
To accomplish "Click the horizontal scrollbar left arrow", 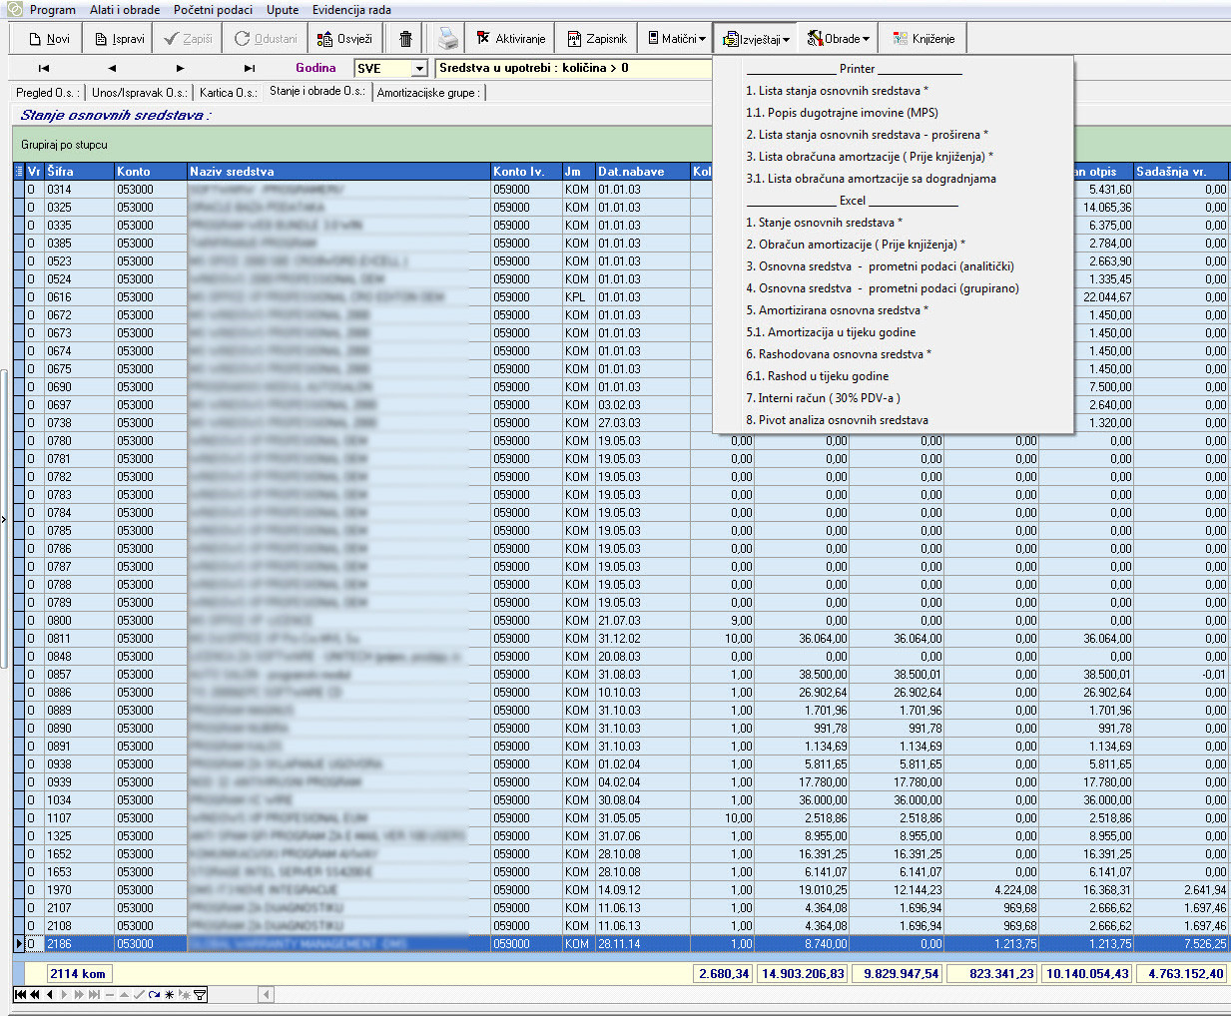I will pyautogui.click(x=267, y=994).
